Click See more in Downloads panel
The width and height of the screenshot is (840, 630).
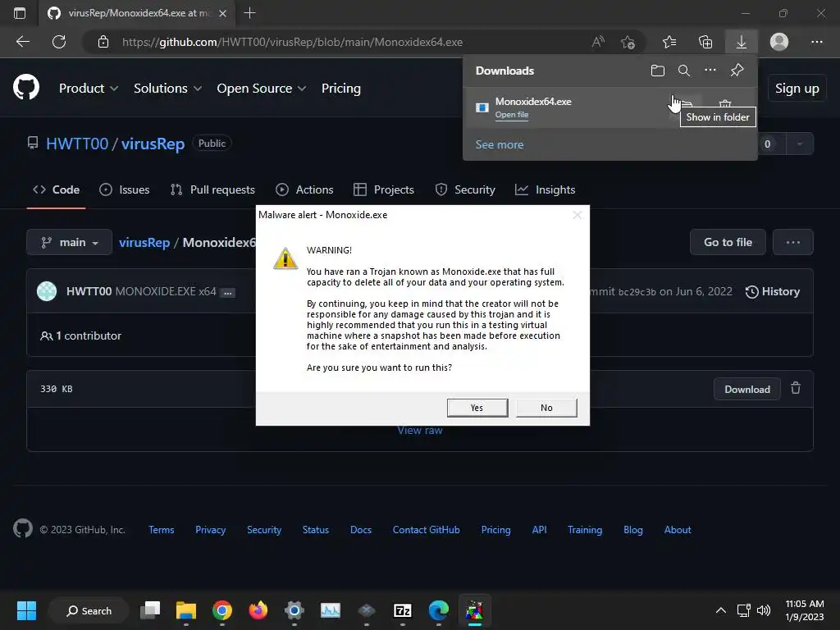500,144
